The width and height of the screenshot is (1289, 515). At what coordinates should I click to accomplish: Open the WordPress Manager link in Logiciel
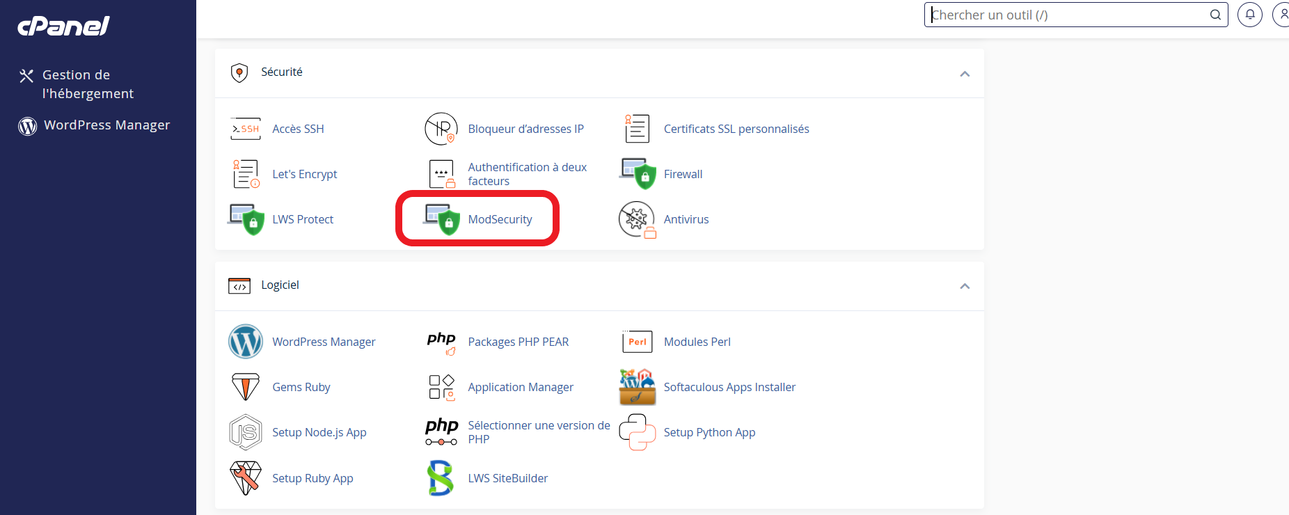pyautogui.click(x=324, y=342)
